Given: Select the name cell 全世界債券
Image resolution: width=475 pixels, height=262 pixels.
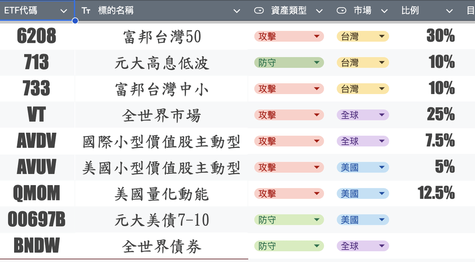Looking at the screenshot, I should coord(161,246).
